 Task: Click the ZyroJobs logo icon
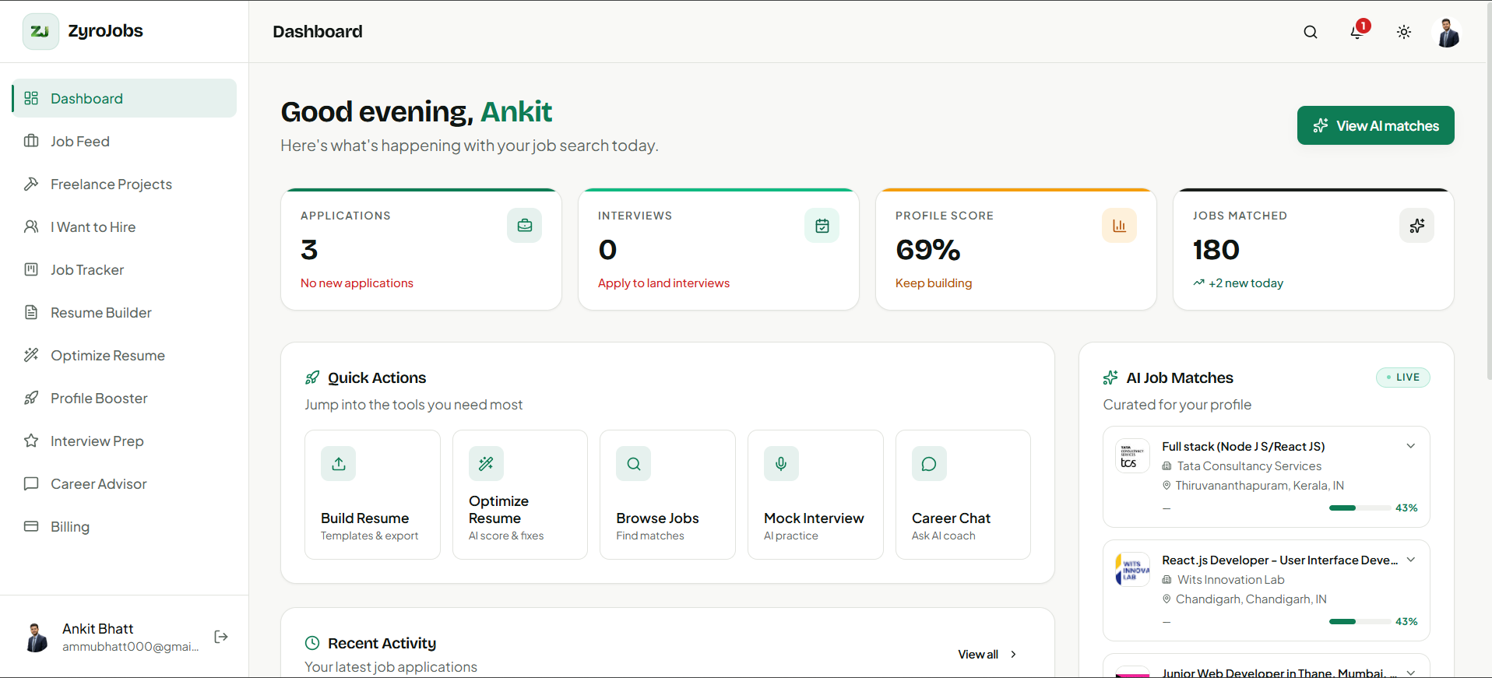pos(40,31)
